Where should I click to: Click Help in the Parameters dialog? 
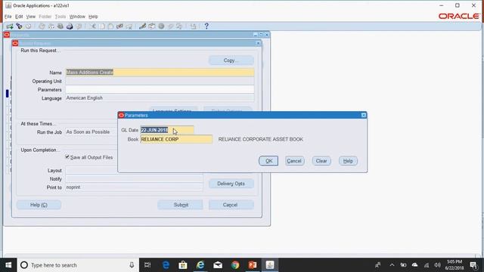pyautogui.click(x=348, y=161)
